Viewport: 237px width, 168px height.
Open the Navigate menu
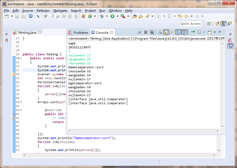[x=60, y=11]
